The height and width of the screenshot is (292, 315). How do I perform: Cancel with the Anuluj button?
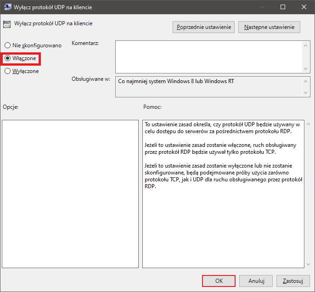256,281
